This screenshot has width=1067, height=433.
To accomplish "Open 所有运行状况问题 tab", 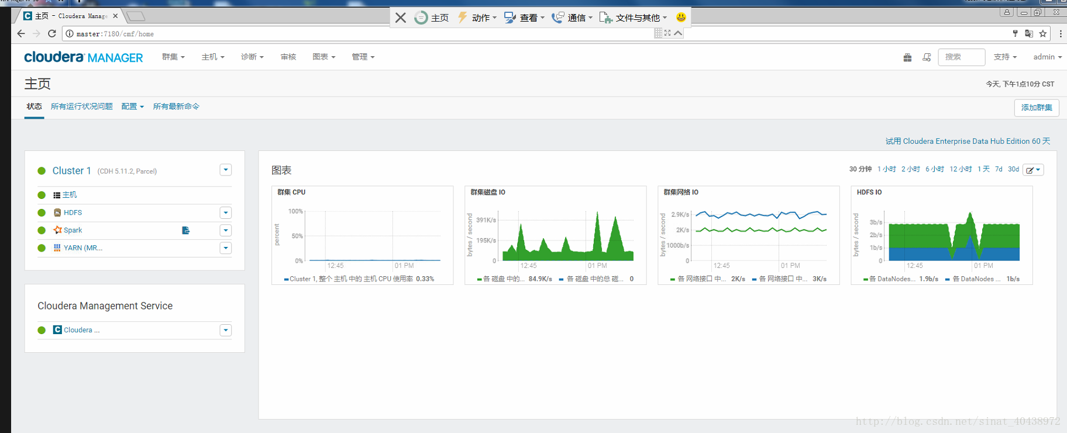I will pos(82,106).
